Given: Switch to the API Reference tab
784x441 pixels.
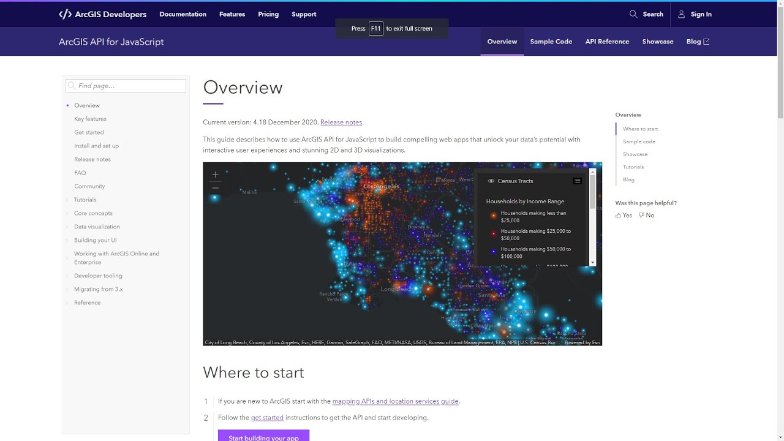Looking at the screenshot, I should click(x=607, y=42).
